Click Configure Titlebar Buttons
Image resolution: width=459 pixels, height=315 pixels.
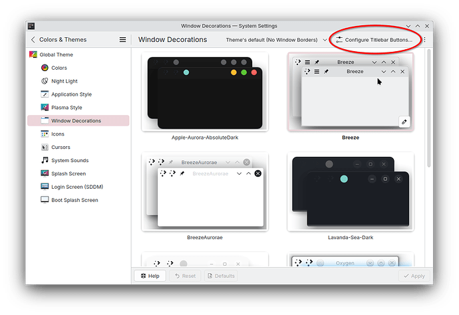[x=374, y=40]
